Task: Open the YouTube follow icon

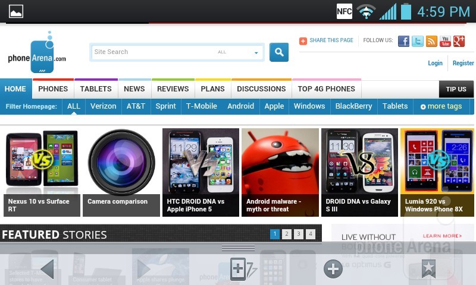Action: [445, 41]
